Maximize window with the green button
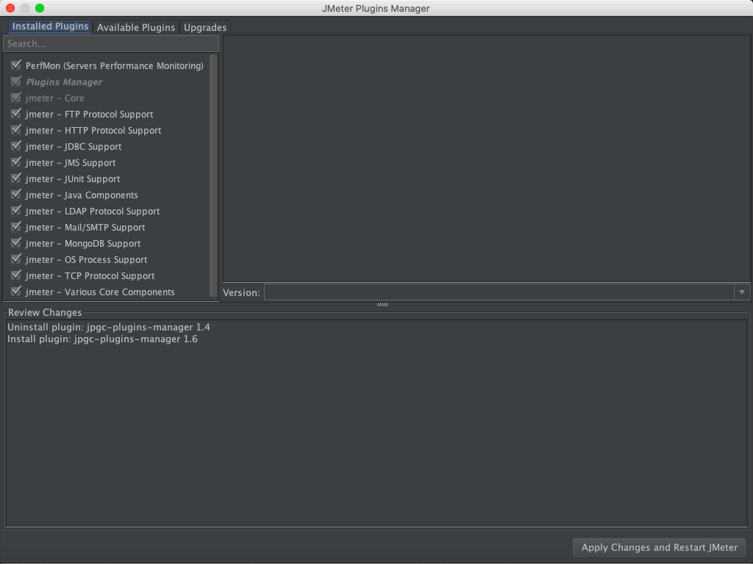The height and width of the screenshot is (564, 753). click(x=40, y=8)
